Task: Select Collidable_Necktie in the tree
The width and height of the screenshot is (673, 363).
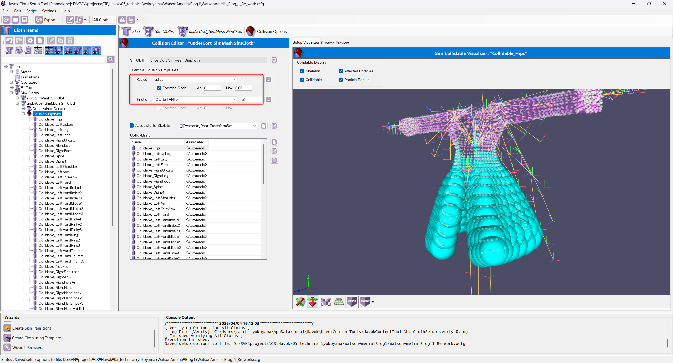Action: point(53,266)
